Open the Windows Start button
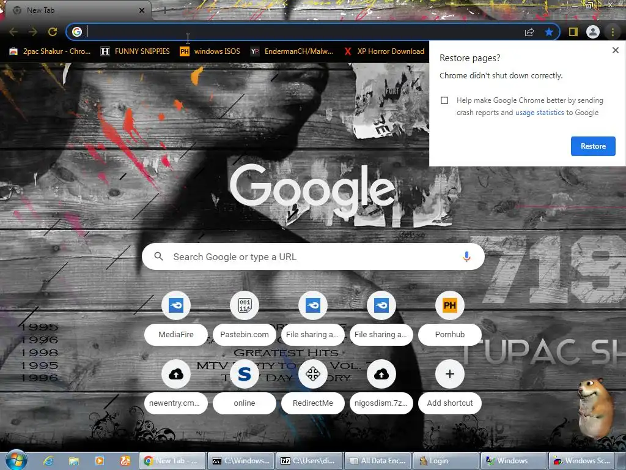Image resolution: width=626 pixels, height=470 pixels. (x=17, y=460)
